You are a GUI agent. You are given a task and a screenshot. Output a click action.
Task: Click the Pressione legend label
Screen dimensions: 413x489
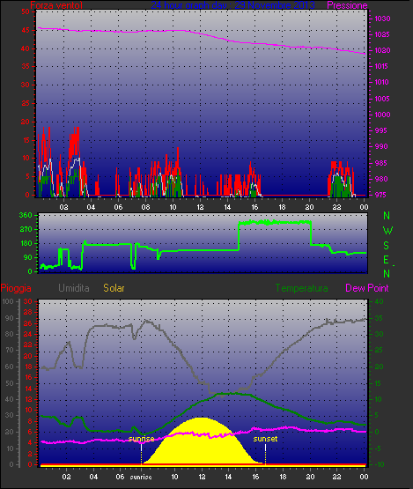(347, 5)
